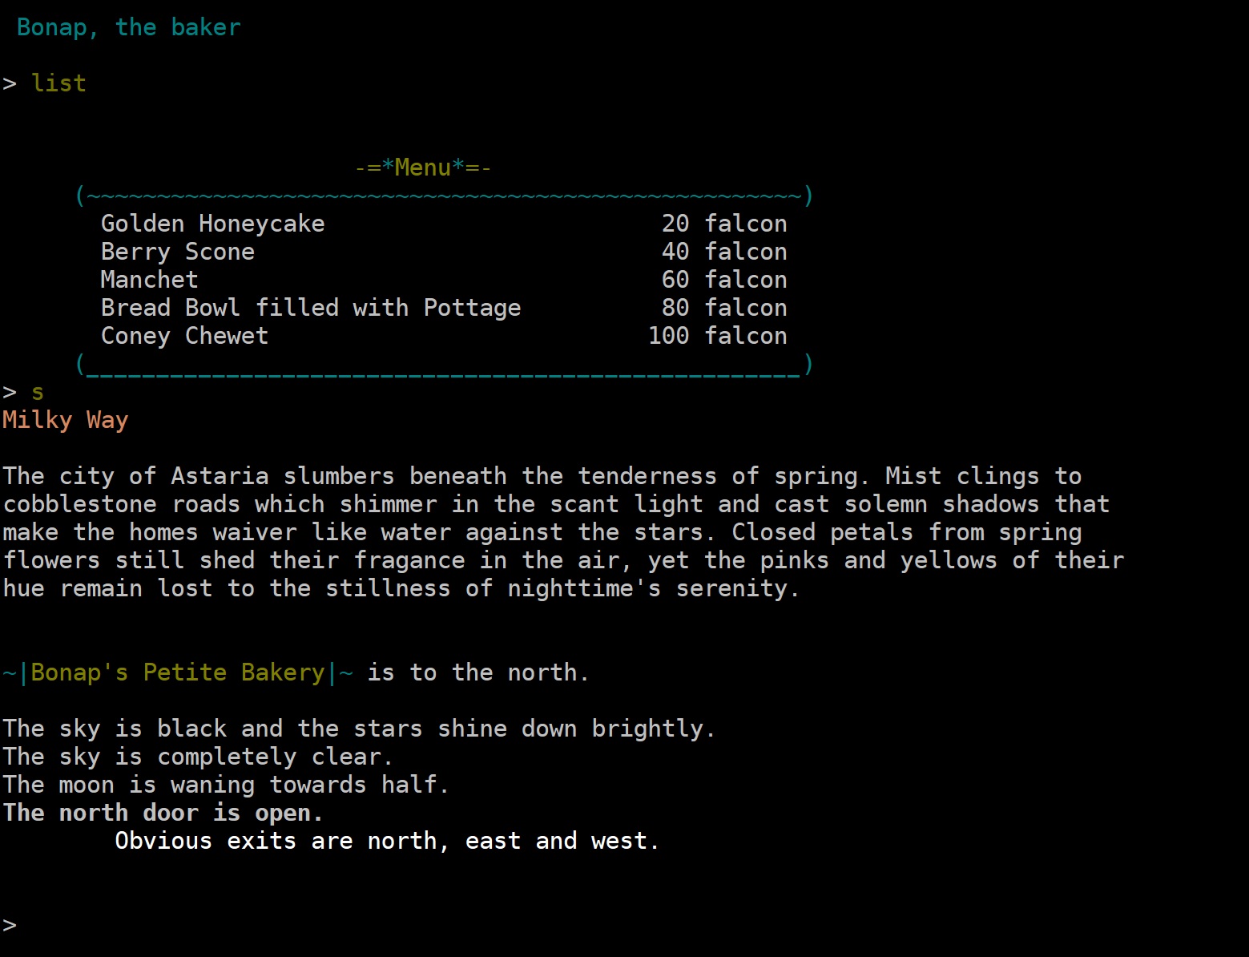
Task: Click the sky is completely clear line
Action: pos(197,757)
